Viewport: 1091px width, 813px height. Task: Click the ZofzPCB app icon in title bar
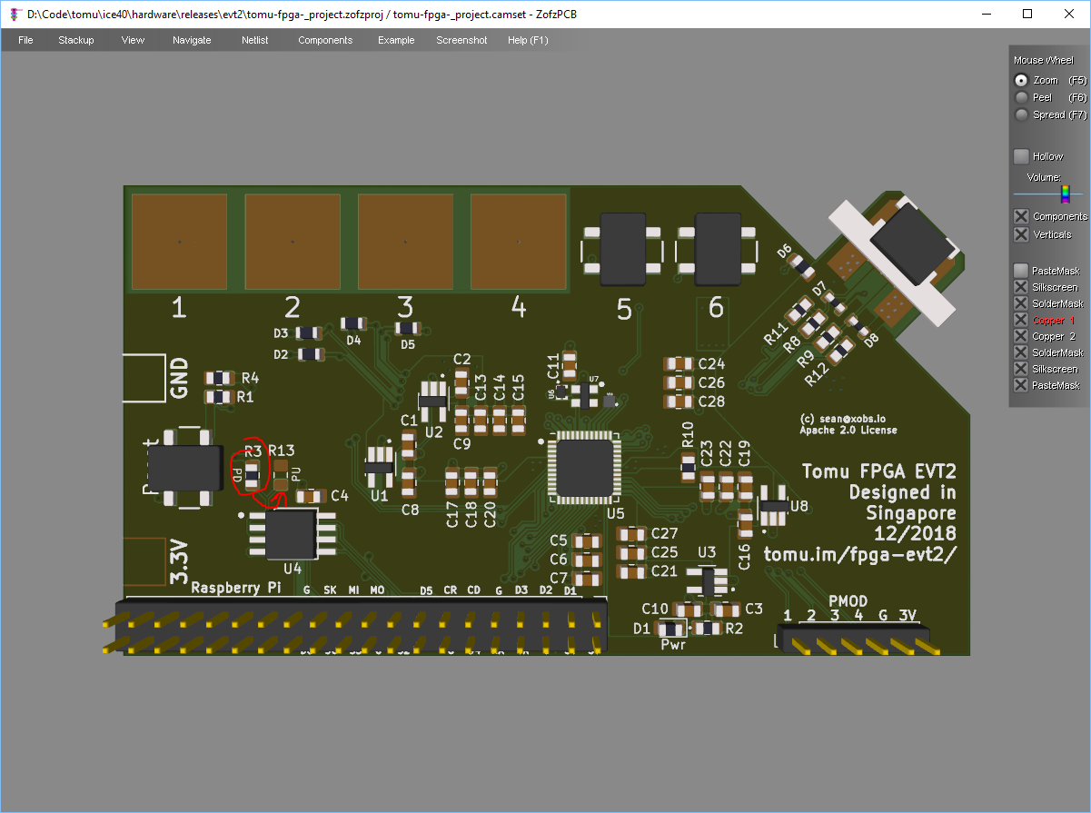click(x=15, y=14)
